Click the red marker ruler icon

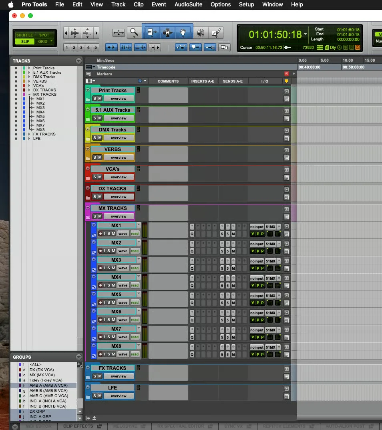click(x=287, y=74)
